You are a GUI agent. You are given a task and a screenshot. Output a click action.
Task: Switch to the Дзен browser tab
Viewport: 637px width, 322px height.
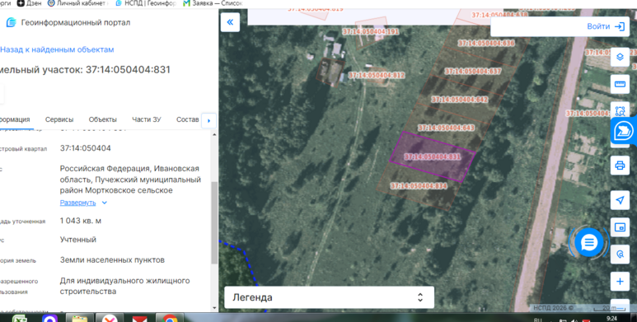pos(29,3)
